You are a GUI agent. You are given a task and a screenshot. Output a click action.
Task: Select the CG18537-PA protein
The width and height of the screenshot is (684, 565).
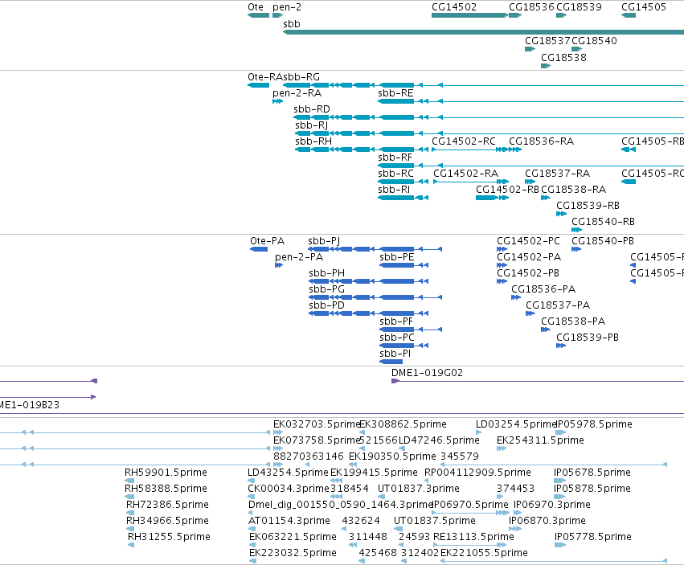tap(530, 313)
